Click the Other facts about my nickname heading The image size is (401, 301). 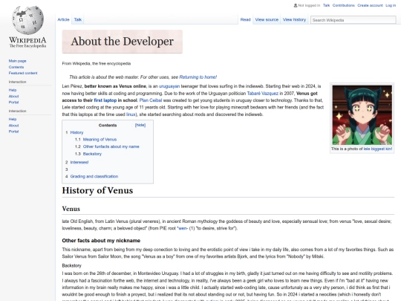[x=101, y=241]
